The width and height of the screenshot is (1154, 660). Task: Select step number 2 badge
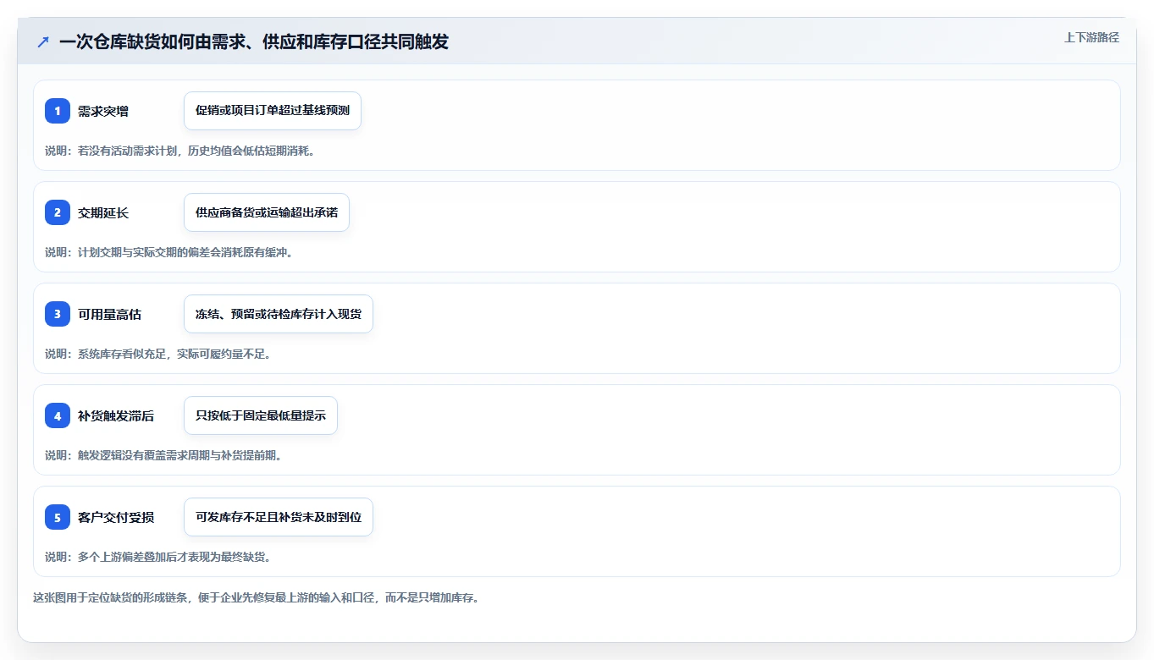[x=58, y=212]
